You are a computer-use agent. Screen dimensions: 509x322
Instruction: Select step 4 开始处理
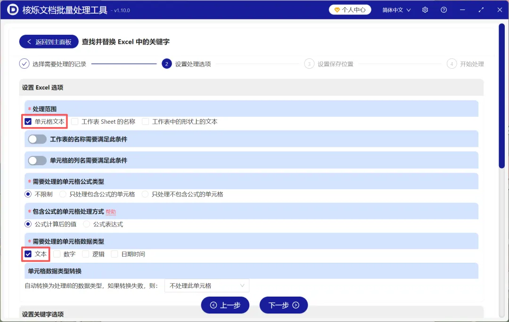click(x=465, y=64)
